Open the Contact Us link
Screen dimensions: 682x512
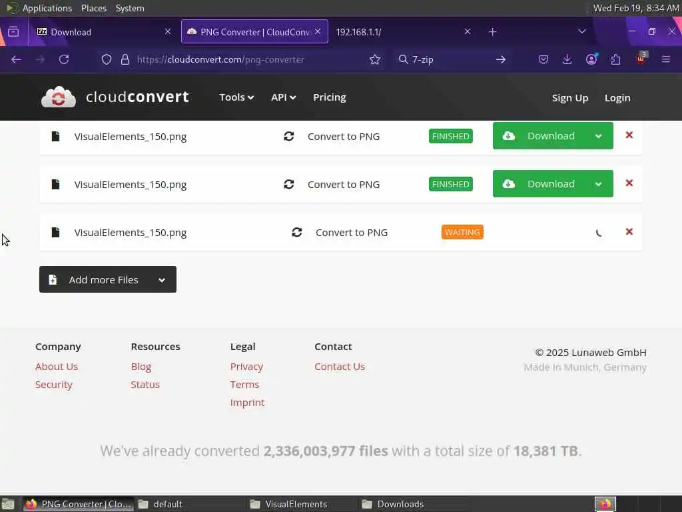pos(340,367)
